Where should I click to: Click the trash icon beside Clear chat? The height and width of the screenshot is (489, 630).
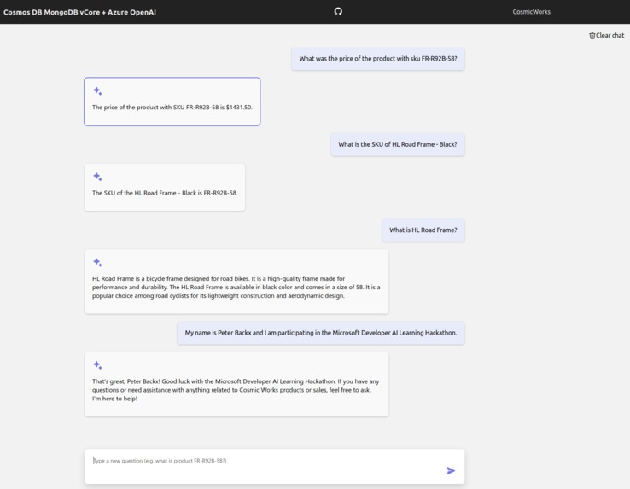click(x=592, y=36)
